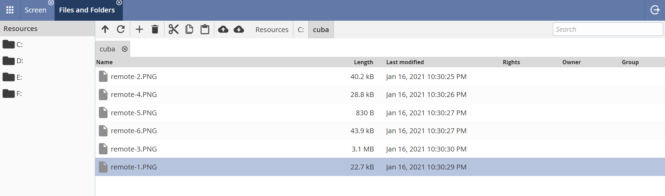Refresh the file listing

coord(121,29)
